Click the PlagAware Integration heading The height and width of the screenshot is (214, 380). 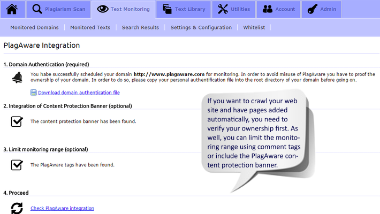tap(42, 45)
